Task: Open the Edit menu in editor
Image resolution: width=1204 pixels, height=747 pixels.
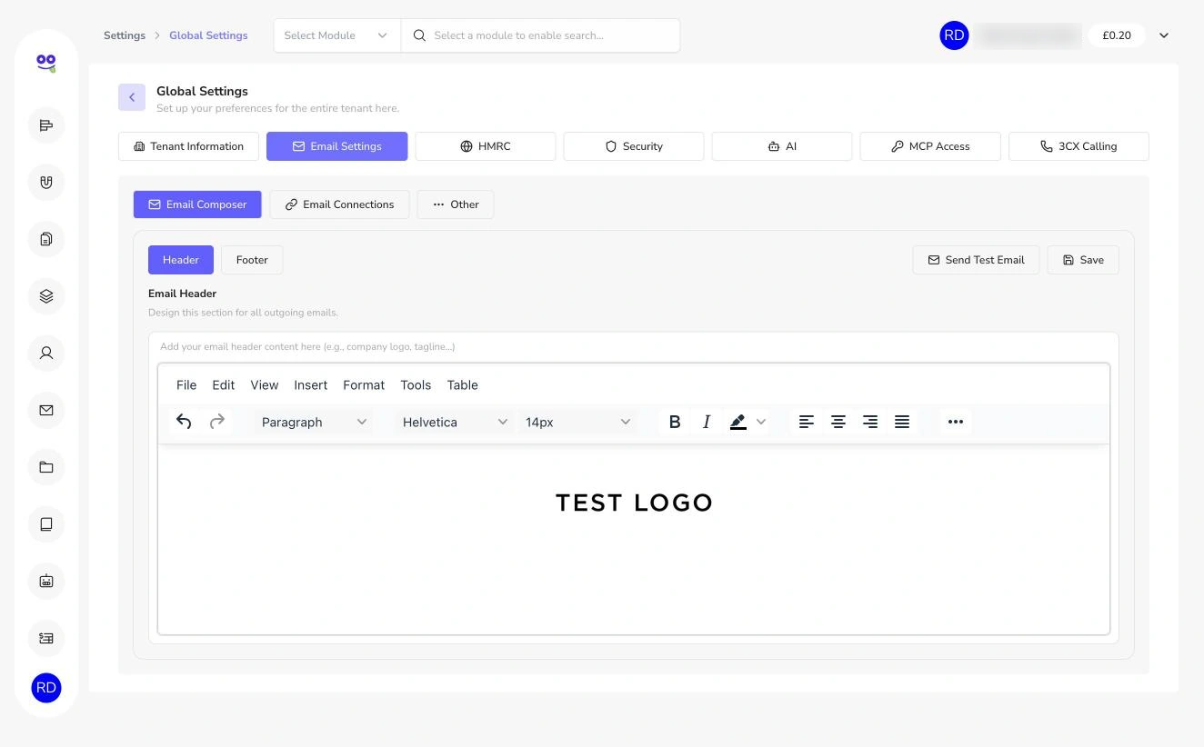Action: (224, 385)
